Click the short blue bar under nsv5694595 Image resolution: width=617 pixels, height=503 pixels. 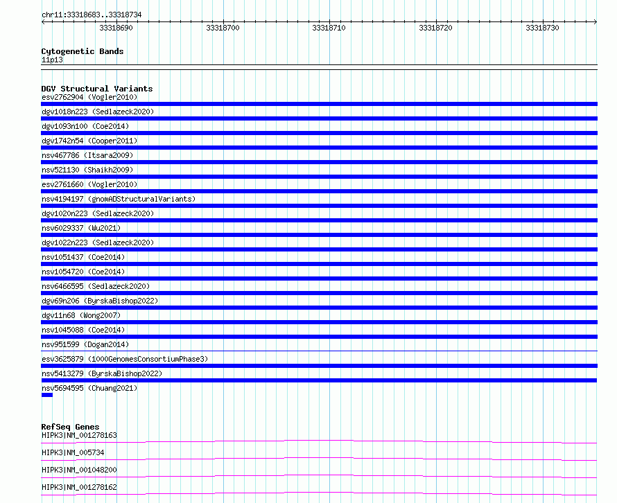pyautogui.click(x=47, y=395)
